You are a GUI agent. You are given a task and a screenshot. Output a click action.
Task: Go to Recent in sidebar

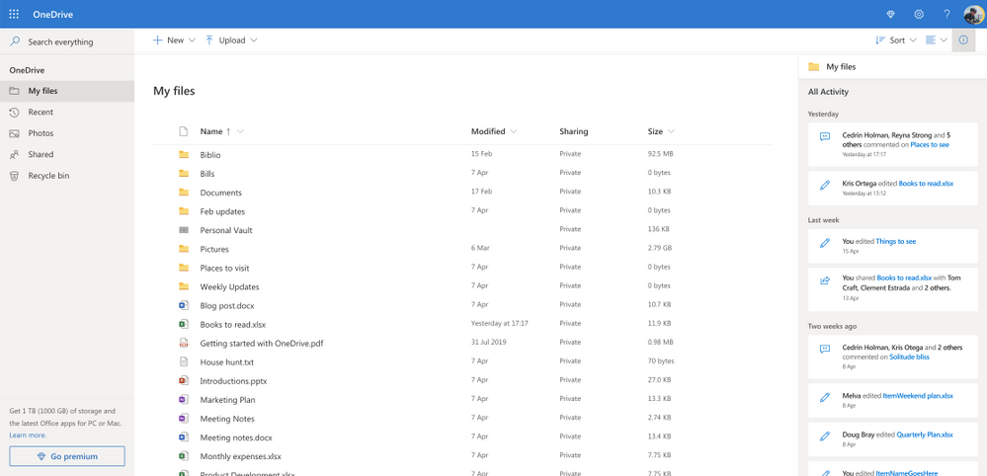coord(67,112)
